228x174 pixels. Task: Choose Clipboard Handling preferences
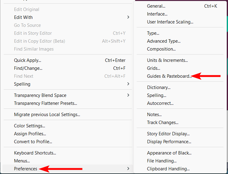tap(168, 169)
